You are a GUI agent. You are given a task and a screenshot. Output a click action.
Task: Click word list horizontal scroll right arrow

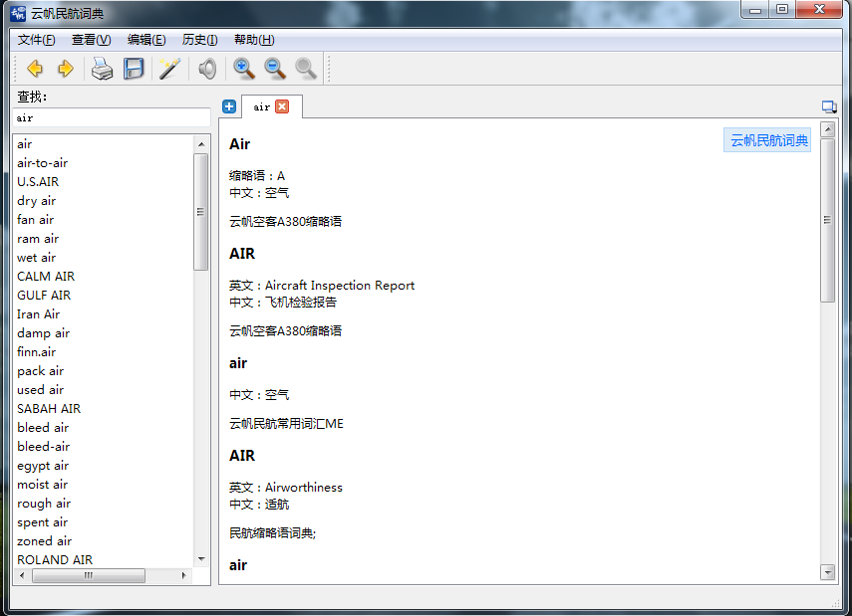point(184,575)
